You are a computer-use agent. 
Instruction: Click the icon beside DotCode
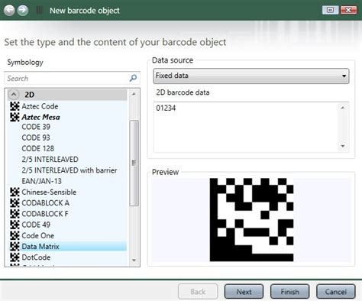pos(15,257)
